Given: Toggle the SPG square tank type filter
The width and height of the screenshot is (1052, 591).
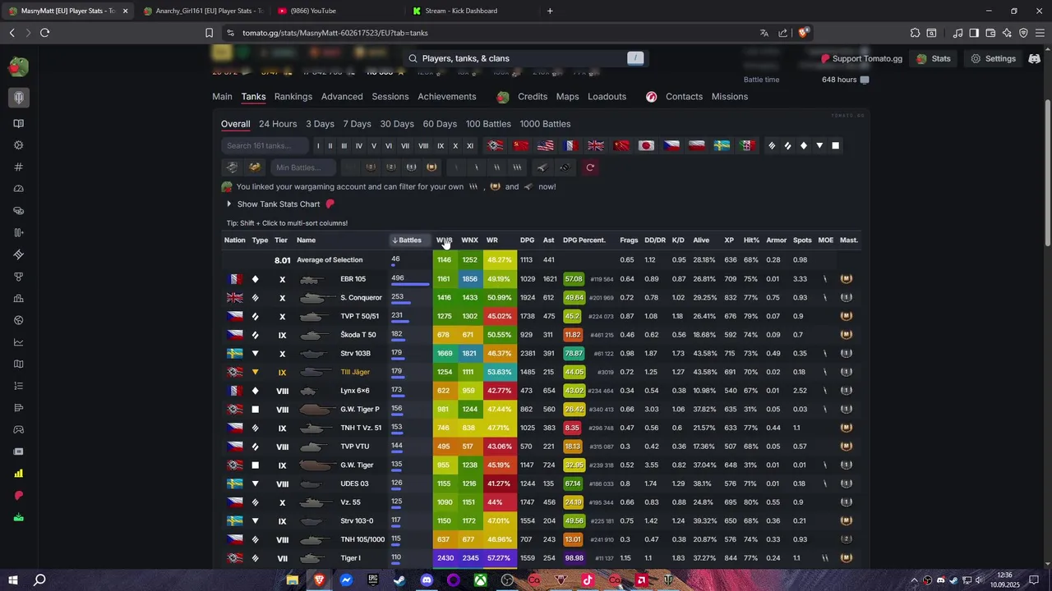Looking at the screenshot, I should [835, 145].
